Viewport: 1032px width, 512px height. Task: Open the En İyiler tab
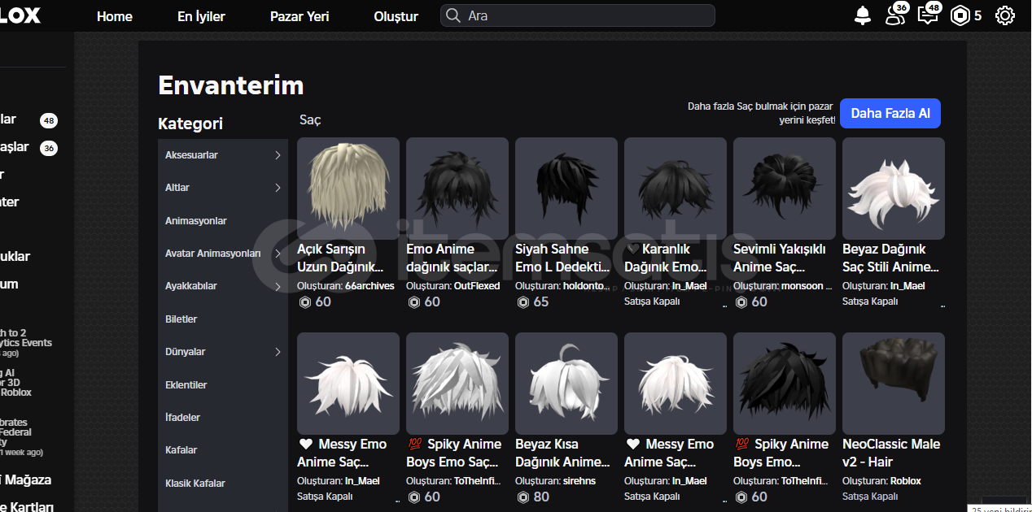[201, 16]
